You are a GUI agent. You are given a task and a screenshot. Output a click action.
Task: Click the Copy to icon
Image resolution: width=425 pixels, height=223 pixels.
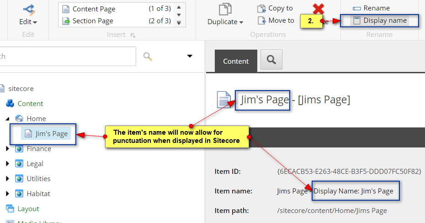tap(261, 9)
